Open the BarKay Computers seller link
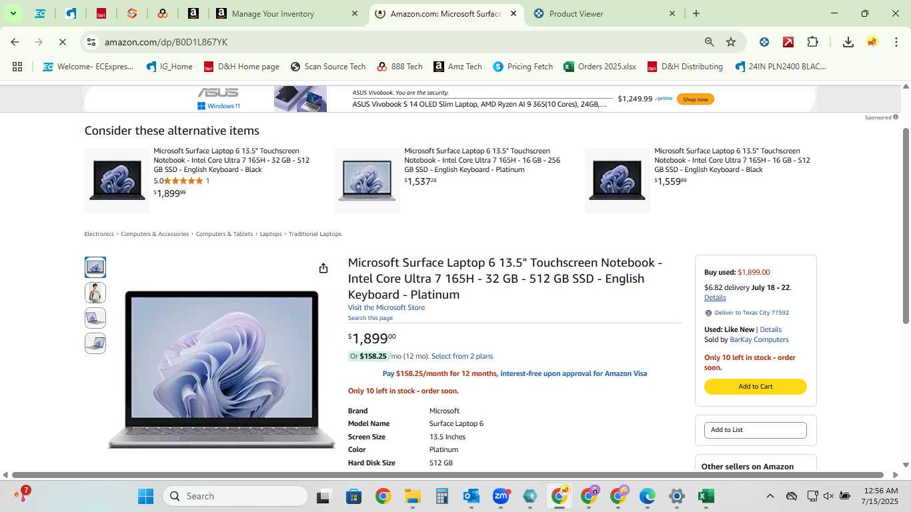 759,339
